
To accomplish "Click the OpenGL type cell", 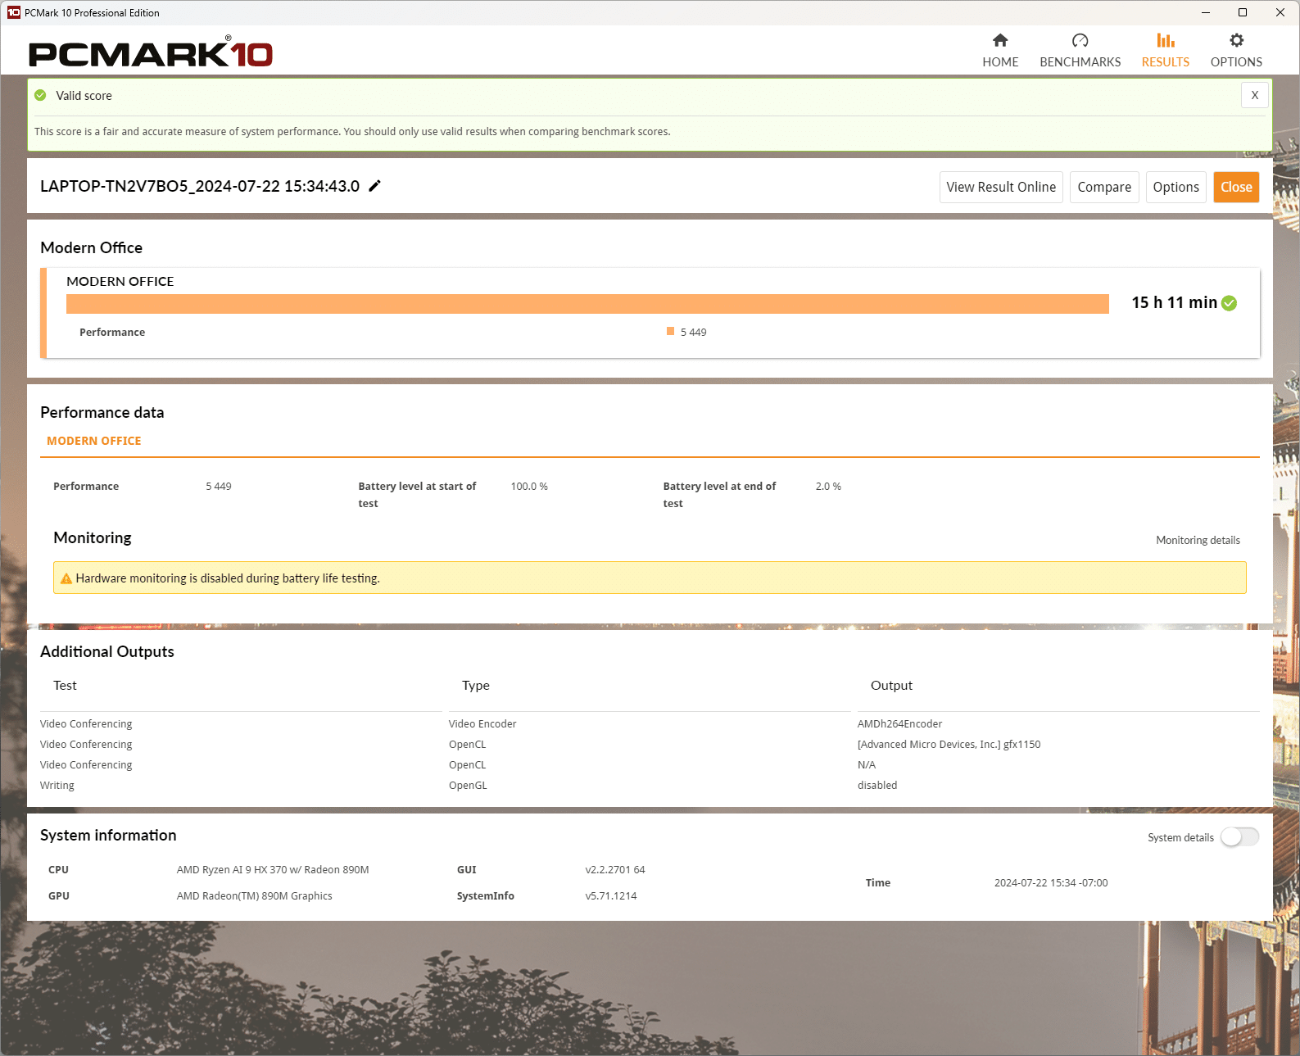I will (468, 785).
